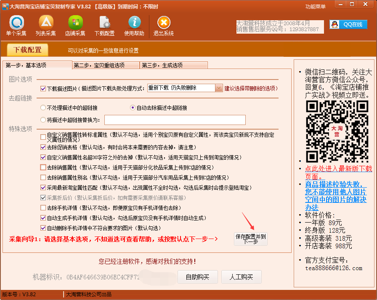Open the 使用帮助 help icon
Viewport: 377px width, 300px height.
coord(134,26)
